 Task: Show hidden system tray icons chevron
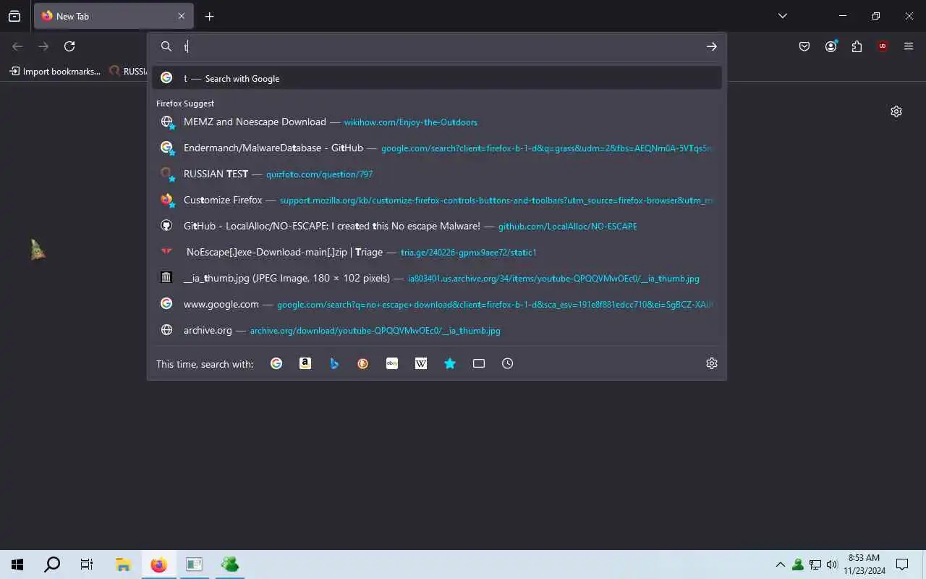click(780, 565)
